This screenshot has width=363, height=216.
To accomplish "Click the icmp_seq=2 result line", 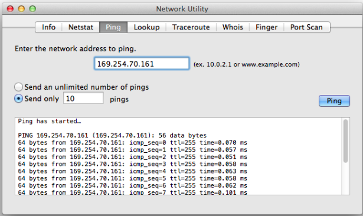I will click(x=132, y=157).
